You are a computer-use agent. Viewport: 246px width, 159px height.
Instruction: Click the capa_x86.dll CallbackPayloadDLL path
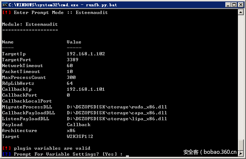coord(117,113)
